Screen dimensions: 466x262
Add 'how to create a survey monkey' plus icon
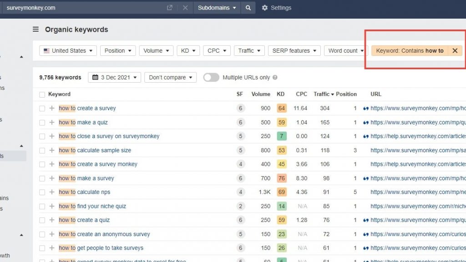click(52, 164)
